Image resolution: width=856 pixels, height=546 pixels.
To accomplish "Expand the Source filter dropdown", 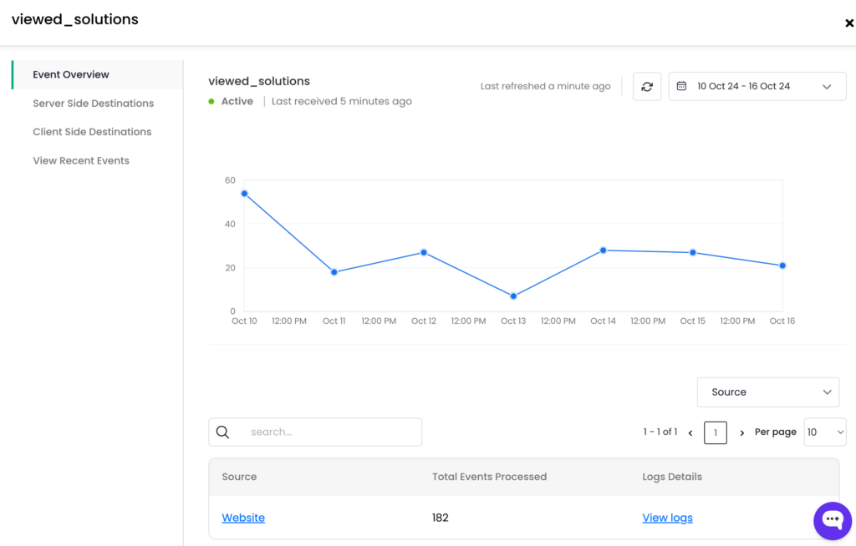I will tap(768, 392).
